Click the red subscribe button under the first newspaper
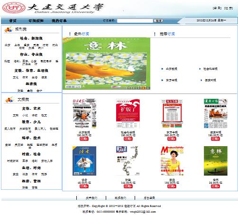The image size is (238, 215). point(84,139)
